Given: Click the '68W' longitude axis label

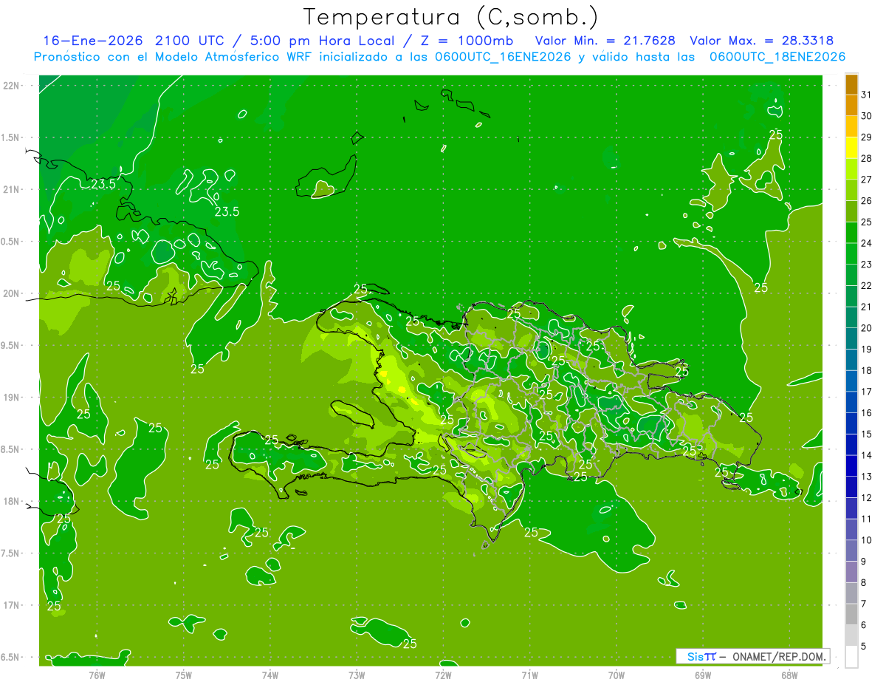Looking at the screenshot, I should click(x=789, y=675).
